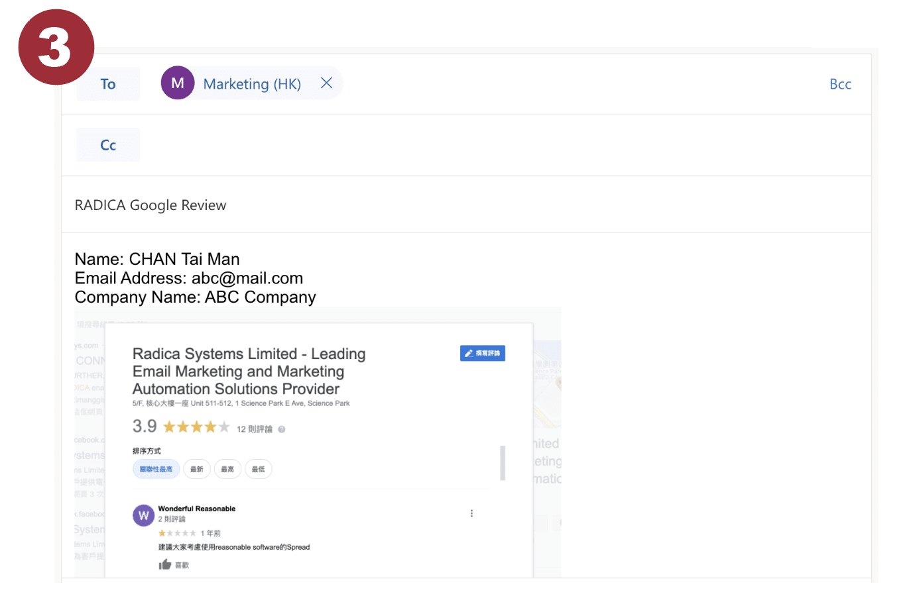Screen dimensions: 907x608
Task: Click the blue 撰寫評論 write-review button
Action: (483, 353)
